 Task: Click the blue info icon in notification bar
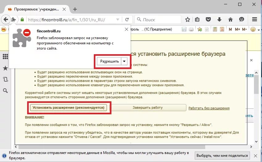point(4,156)
